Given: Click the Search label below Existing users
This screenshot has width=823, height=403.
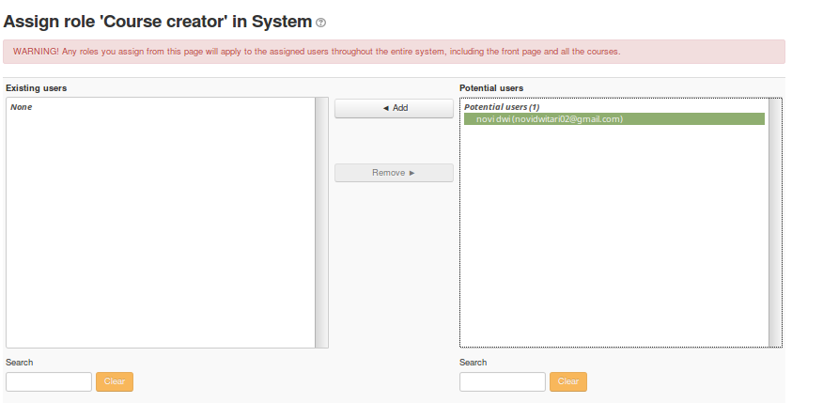Looking at the screenshot, I should pyautogui.click(x=19, y=362).
